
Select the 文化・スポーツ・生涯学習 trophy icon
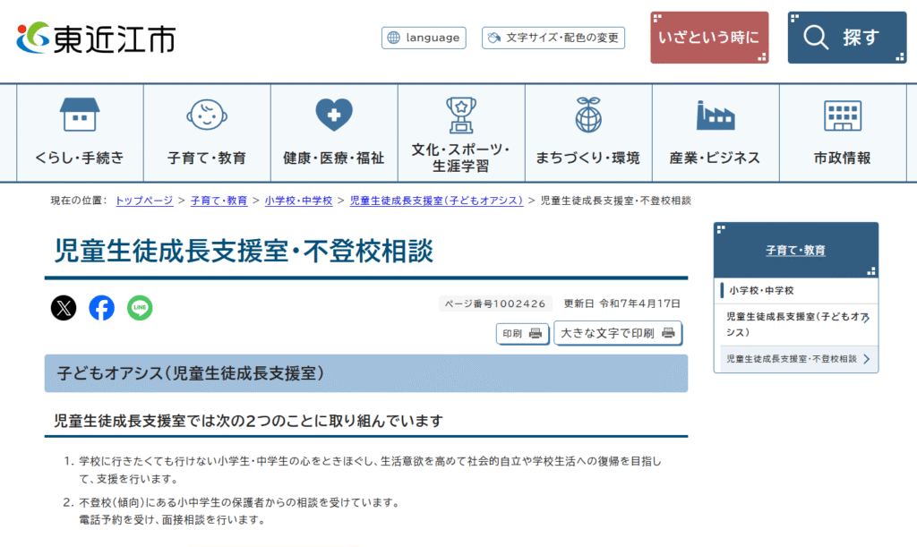(460, 112)
